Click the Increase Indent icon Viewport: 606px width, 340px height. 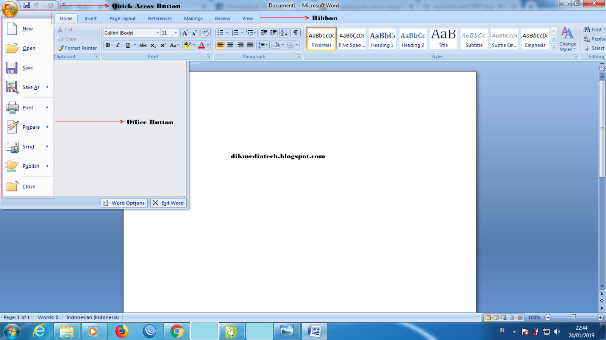[x=273, y=33]
